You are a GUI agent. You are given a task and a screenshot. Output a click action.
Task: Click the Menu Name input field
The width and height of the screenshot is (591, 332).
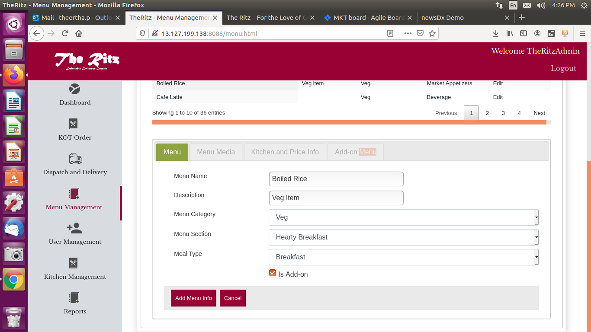point(336,179)
